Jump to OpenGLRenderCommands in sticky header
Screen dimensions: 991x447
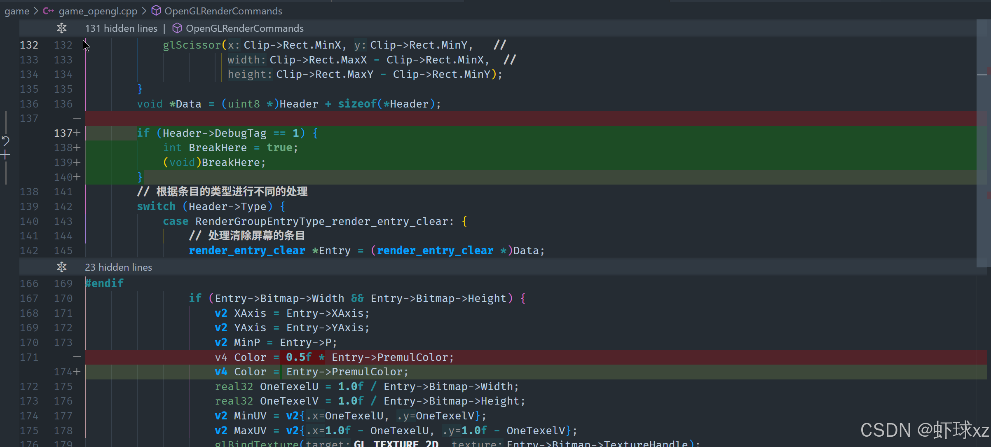coord(244,28)
